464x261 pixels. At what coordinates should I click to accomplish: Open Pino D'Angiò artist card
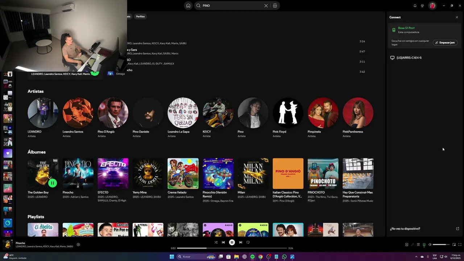point(113,117)
